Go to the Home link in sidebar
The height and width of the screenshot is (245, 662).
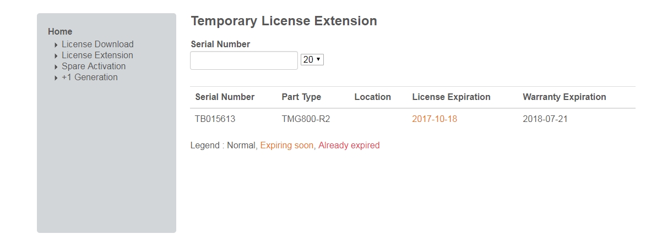click(x=60, y=32)
